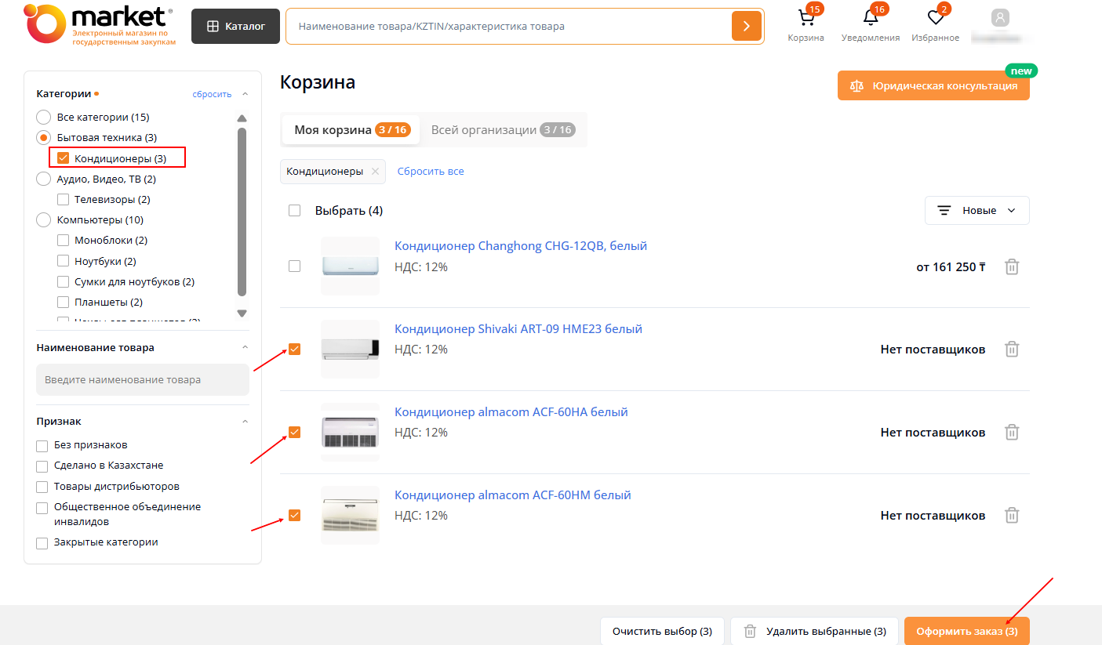Delete almacom ACF-60HM with trash icon
Viewport: 1102px width, 645px height.
pyautogui.click(x=1013, y=515)
